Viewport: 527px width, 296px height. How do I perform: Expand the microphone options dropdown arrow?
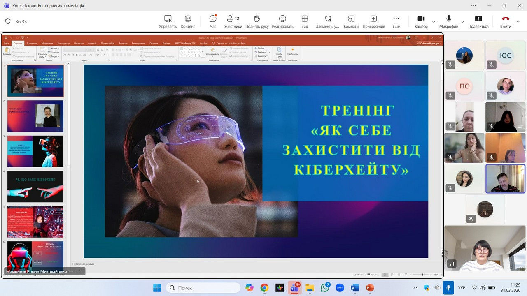(x=463, y=21)
